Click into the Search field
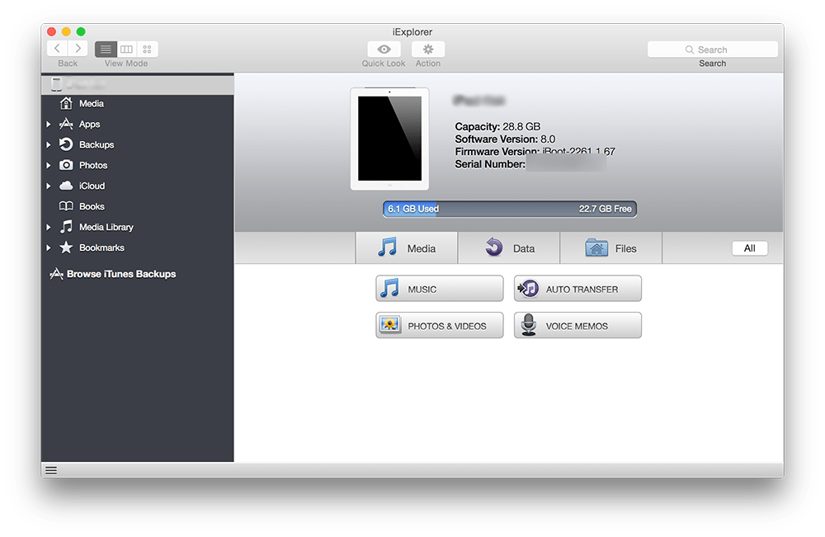This screenshot has width=825, height=537. click(x=713, y=49)
